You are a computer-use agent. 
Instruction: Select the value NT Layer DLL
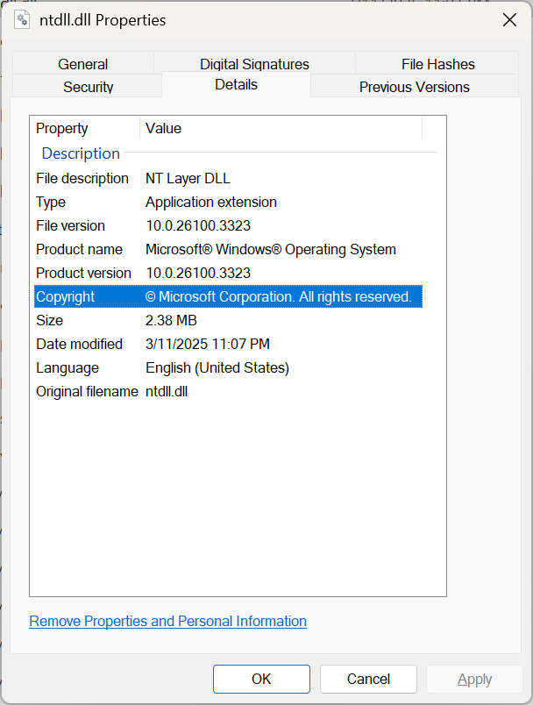pos(188,179)
